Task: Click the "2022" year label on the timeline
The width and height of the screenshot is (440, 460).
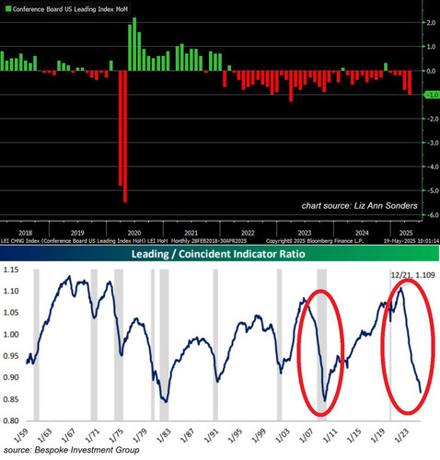Action: pyautogui.click(x=248, y=233)
